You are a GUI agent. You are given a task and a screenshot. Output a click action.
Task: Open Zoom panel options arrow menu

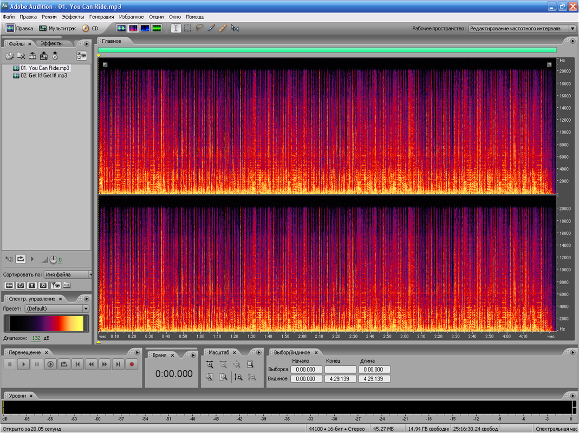259,352
